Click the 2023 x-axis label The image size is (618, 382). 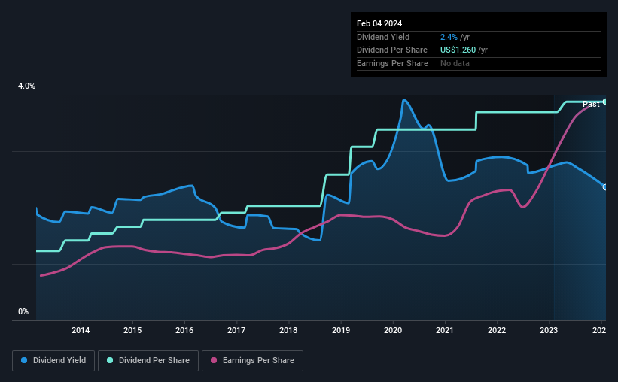click(x=549, y=330)
